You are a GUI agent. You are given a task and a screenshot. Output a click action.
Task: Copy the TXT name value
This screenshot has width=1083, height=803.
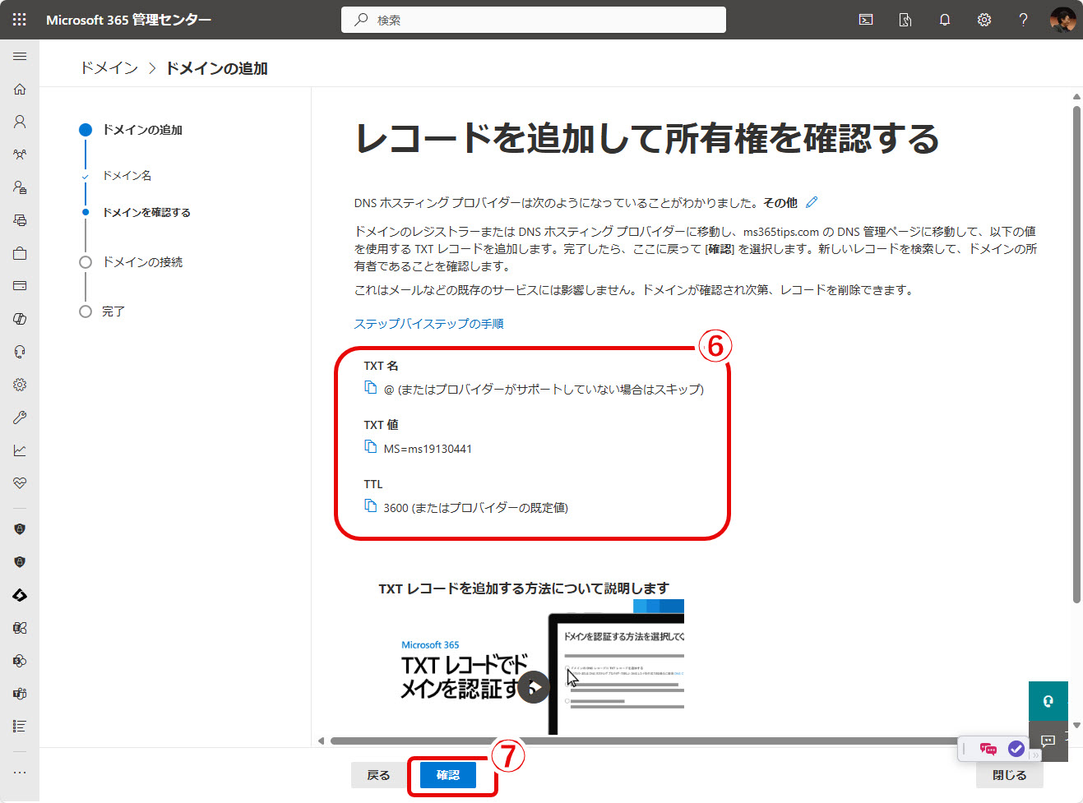click(371, 388)
